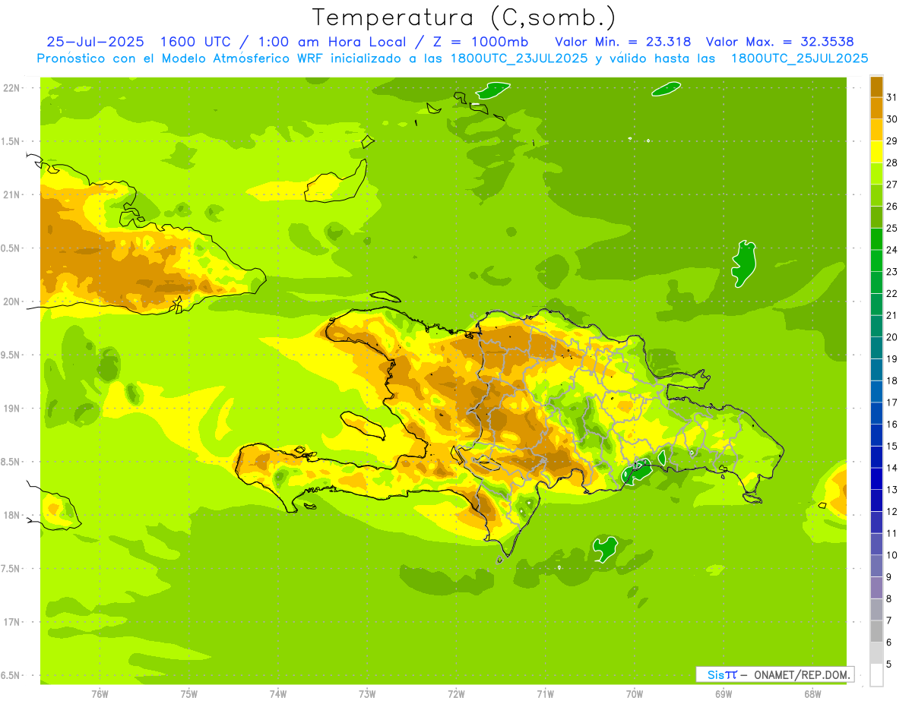Click the legend value "15"
The image size is (912, 704).
pyautogui.click(x=893, y=446)
